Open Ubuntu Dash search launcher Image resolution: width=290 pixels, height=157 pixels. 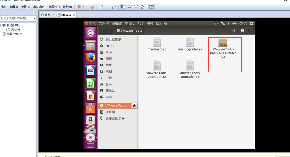(x=90, y=33)
